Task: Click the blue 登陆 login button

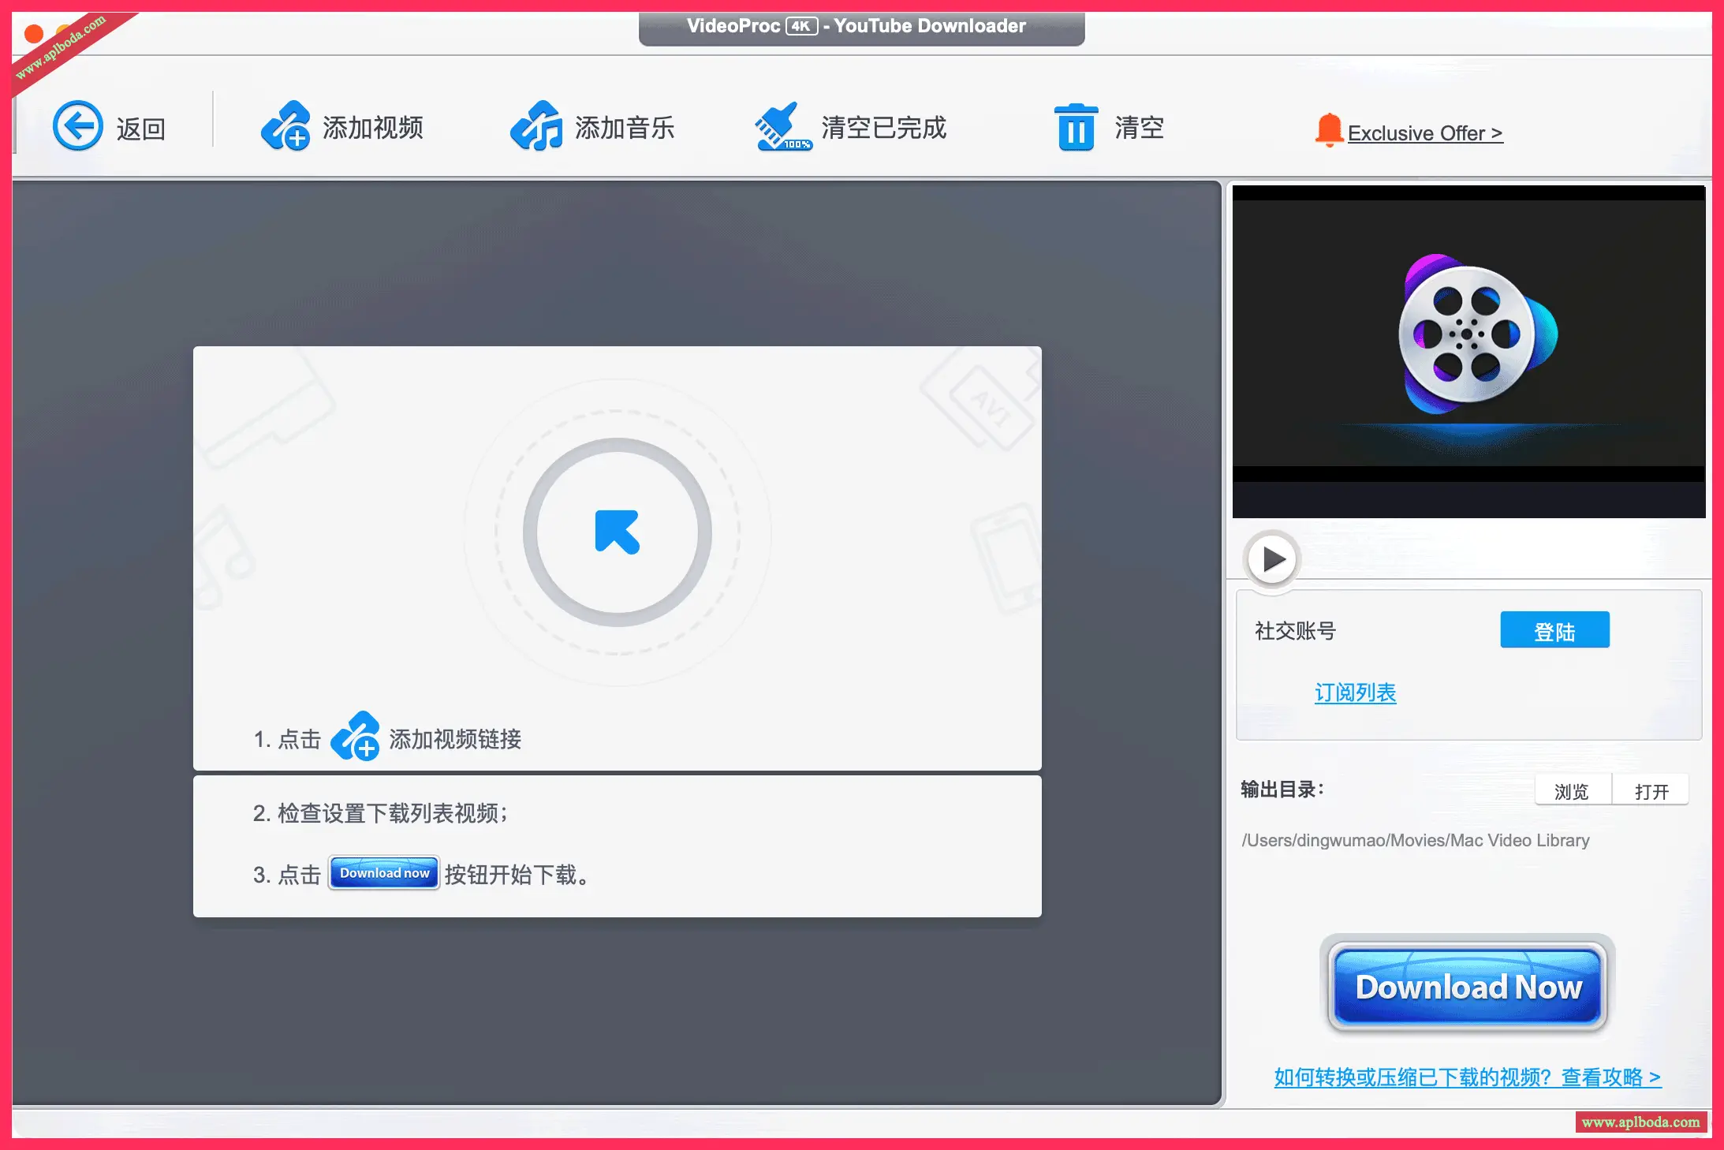Action: 1554,630
